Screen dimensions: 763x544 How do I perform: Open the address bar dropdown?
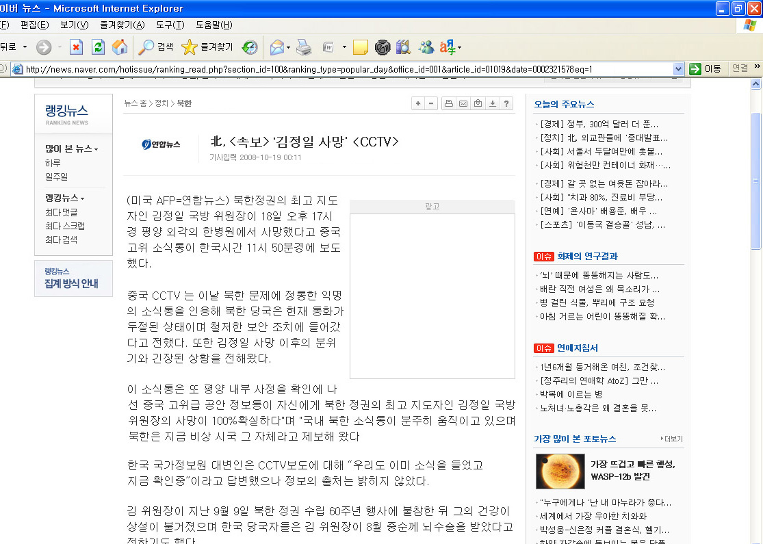[678, 68]
